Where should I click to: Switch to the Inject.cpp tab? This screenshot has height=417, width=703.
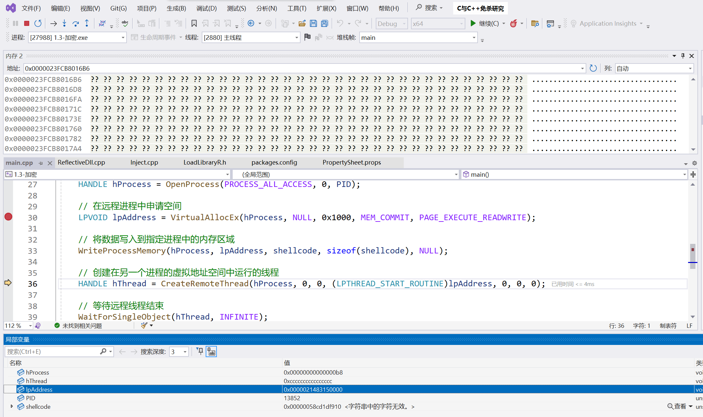coord(144,162)
